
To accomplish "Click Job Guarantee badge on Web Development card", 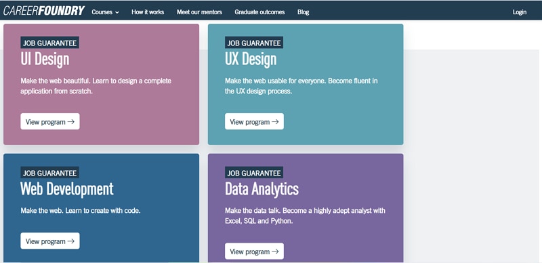I will [49, 173].
